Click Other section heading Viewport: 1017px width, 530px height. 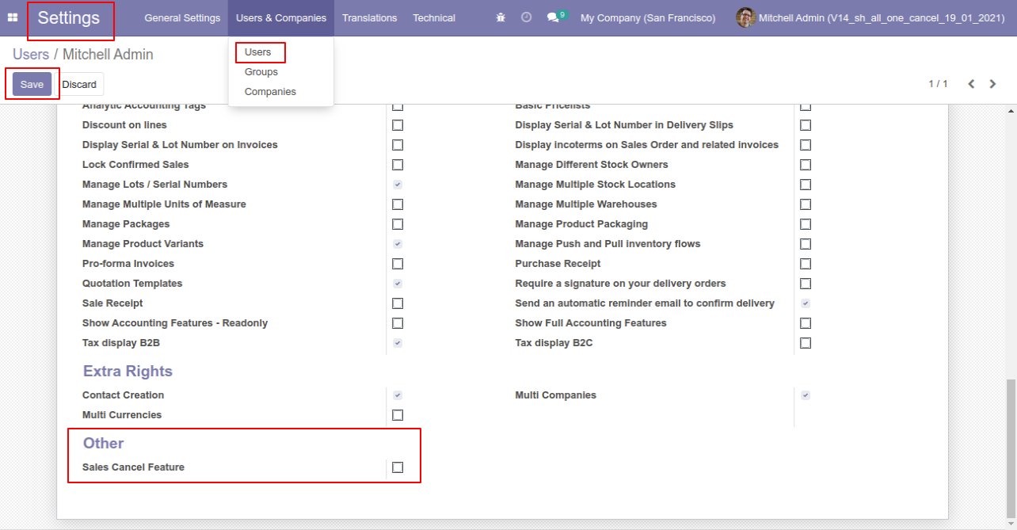click(x=104, y=444)
